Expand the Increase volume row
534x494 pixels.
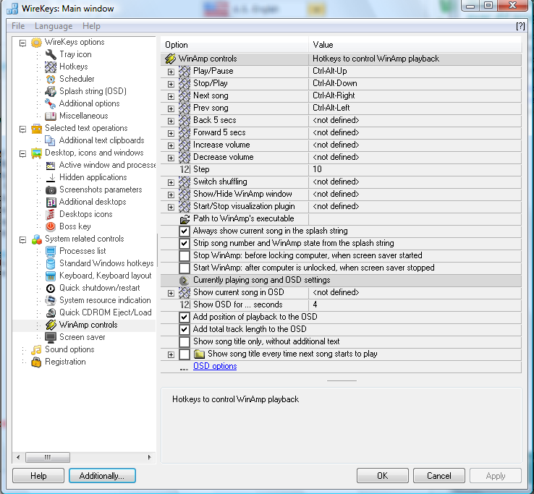coord(171,145)
